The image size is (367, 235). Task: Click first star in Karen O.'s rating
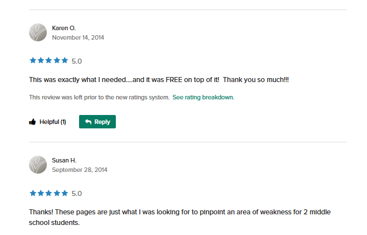coord(33,60)
